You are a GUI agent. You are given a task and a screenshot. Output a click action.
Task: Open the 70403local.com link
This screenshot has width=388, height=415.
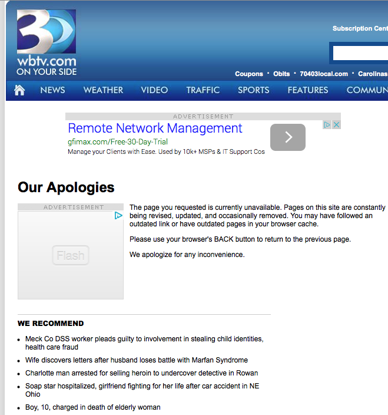324,74
